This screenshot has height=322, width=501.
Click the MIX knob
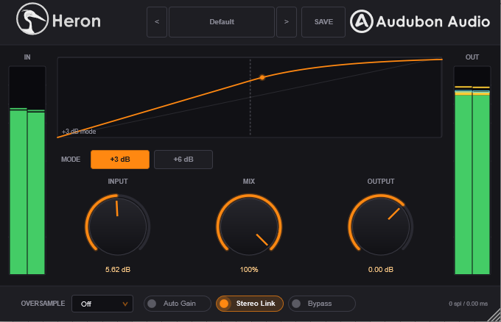click(x=249, y=226)
